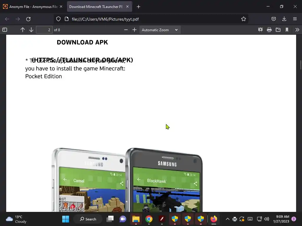Open the current view bookmark icon
The image size is (302, 226).
[287, 30]
